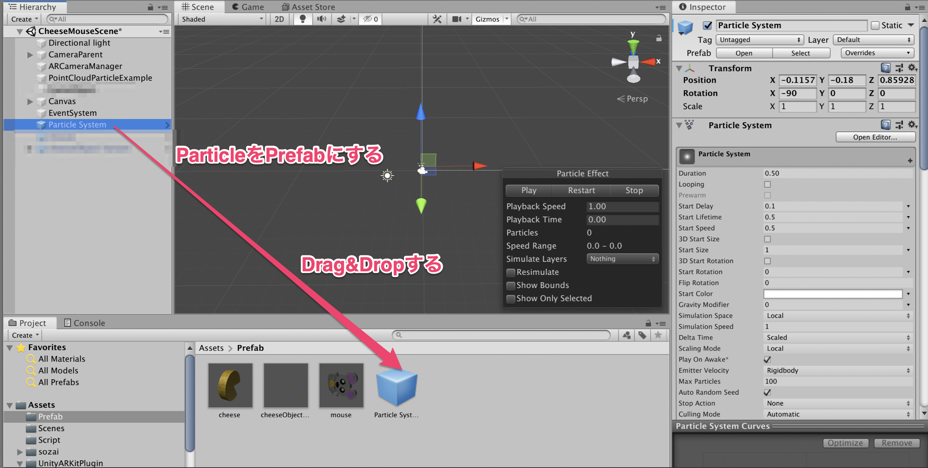Open the Simulate Layers Nothing dropdown

tap(622, 259)
